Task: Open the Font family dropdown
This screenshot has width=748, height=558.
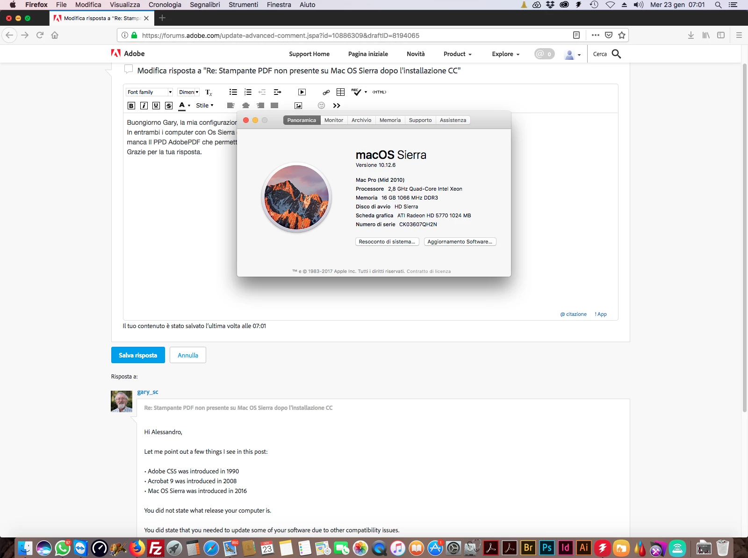Action: (150, 92)
